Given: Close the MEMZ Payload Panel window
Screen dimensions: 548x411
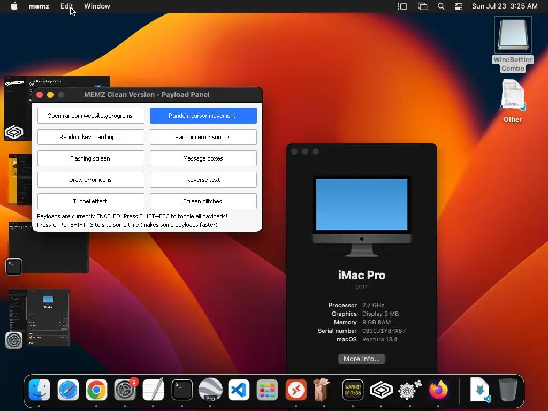Looking at the screenshot, I should click(x=40, y=95).
